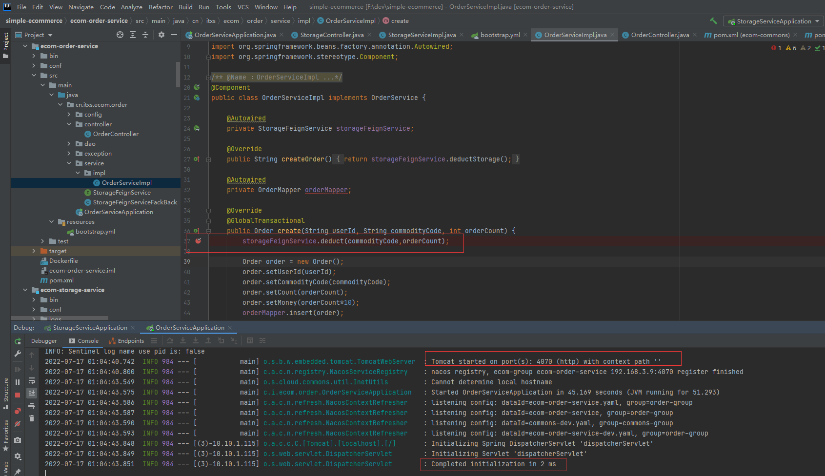This screenshot has height=476, width=825.
Task: Click the editor error count indicator
Action: (x=776, y=48)
